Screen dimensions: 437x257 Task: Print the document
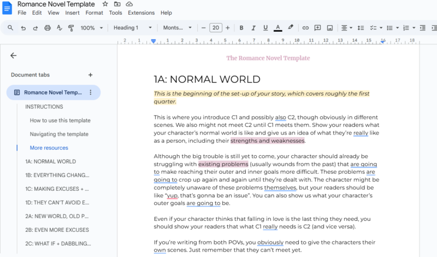pyautogui.click(x=48, y=28)
